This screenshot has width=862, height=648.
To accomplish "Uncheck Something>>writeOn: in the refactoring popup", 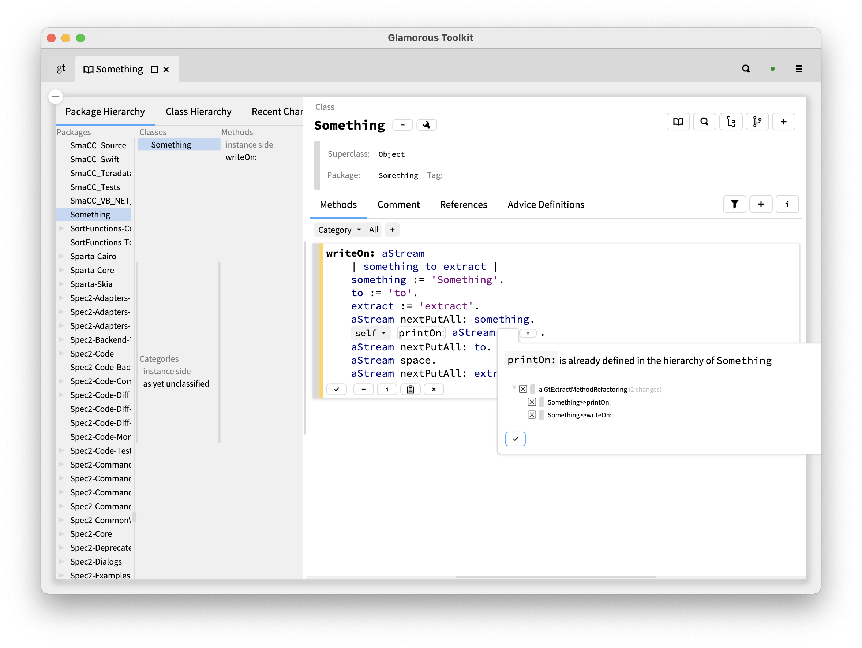I will 532,415.
